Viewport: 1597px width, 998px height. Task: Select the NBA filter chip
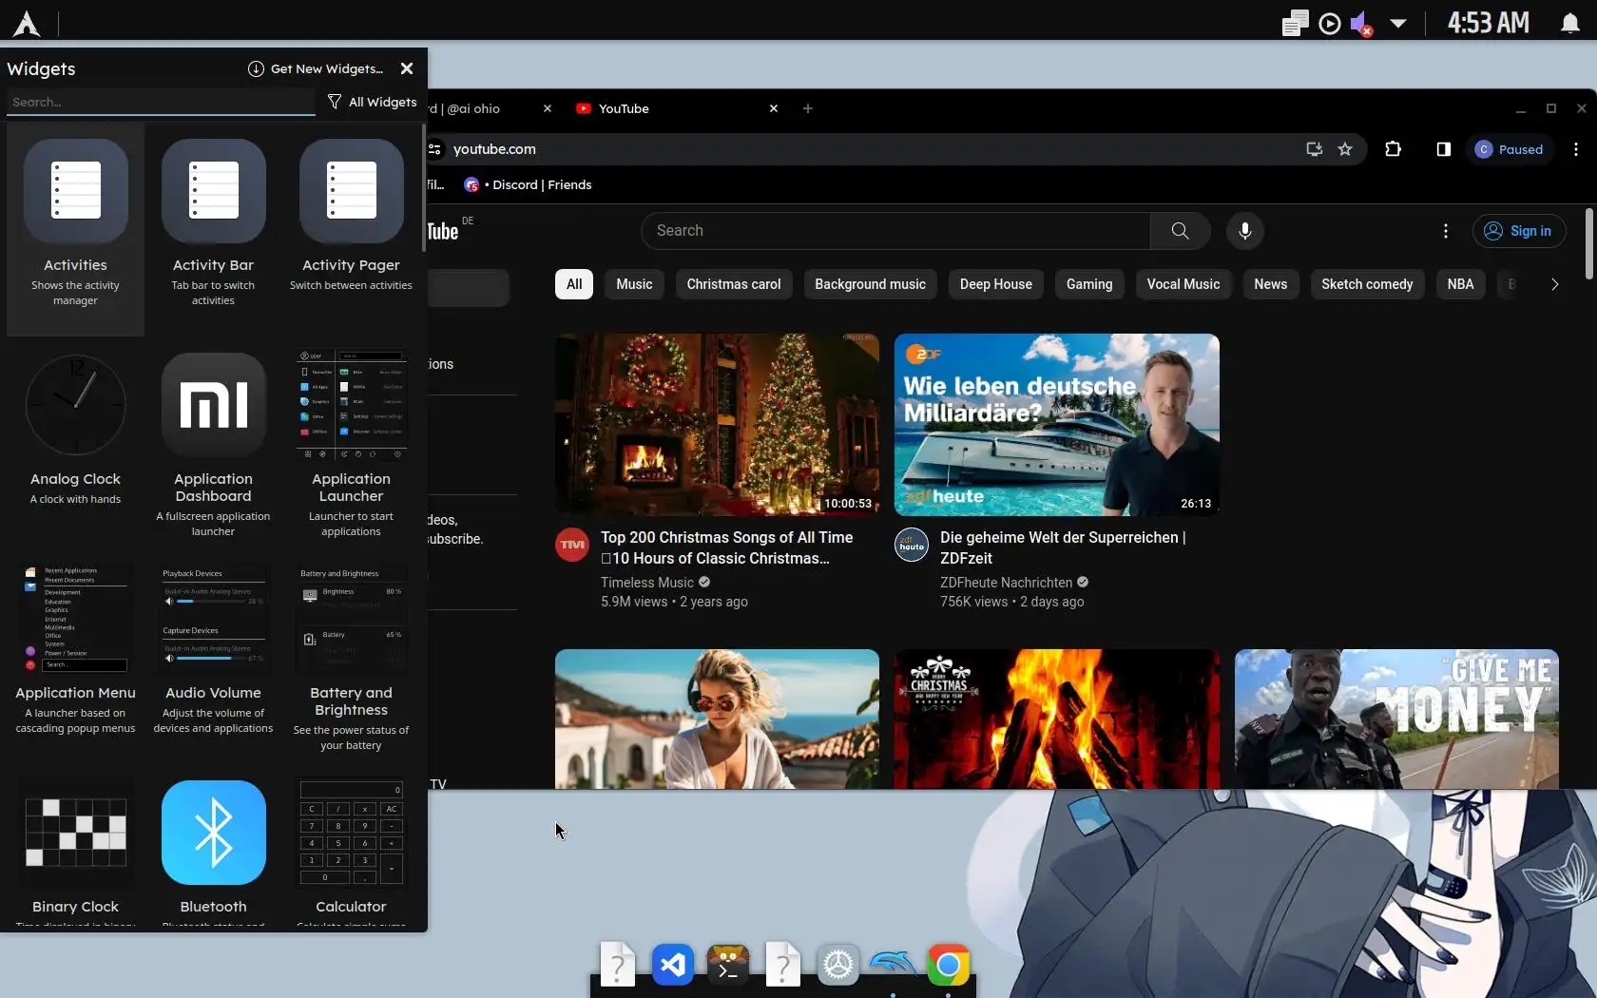click(1460, 284)
